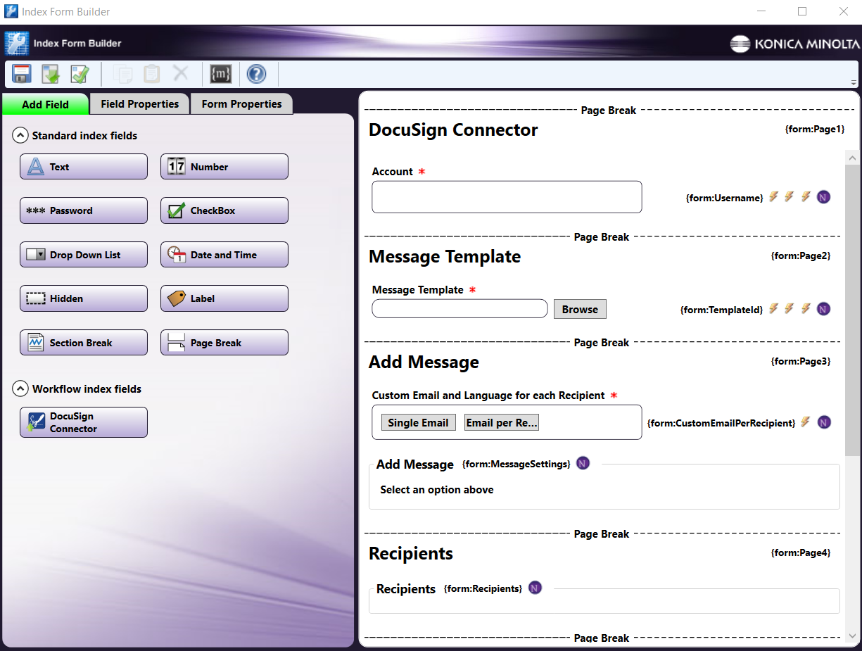Click the import form green arrow icon
Screen dimensions: 862x651
tap(51, 74)
